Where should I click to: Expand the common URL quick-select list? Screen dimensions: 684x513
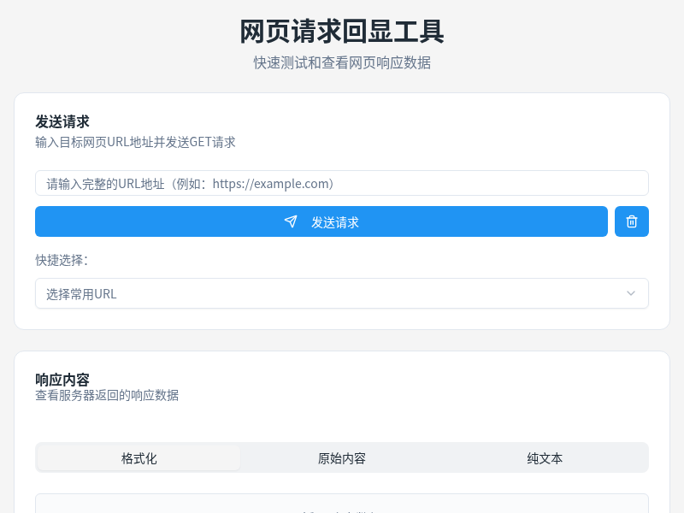click(x=342, y=293)
